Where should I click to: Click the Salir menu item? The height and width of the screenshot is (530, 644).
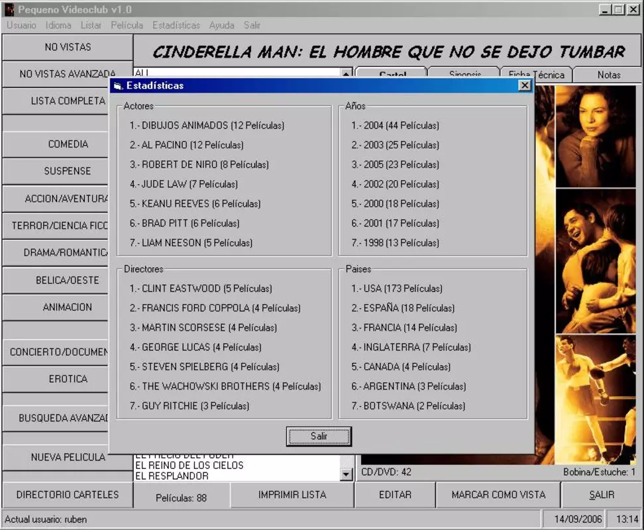[x=252, y=25]
